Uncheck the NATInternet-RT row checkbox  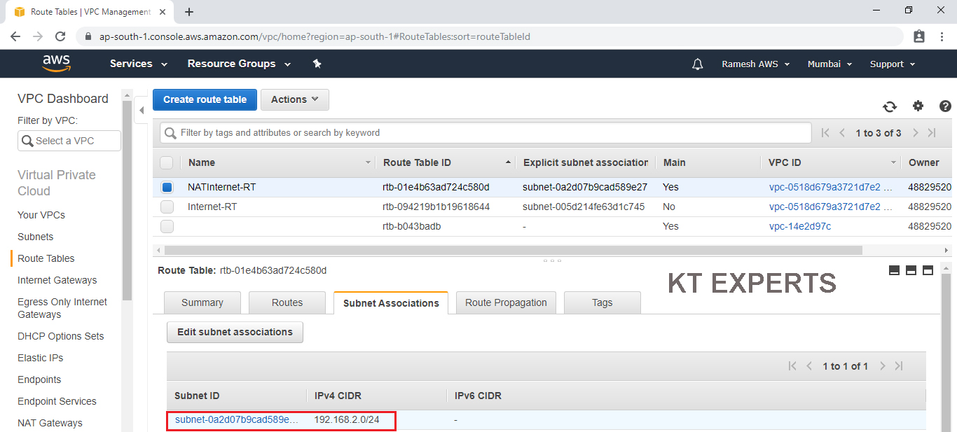(167, 188)
